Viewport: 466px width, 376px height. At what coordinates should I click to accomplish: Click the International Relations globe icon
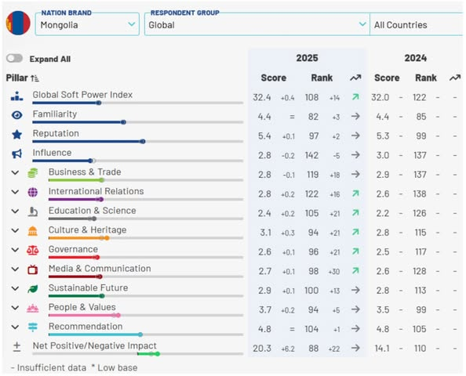(x=33, y=192)
